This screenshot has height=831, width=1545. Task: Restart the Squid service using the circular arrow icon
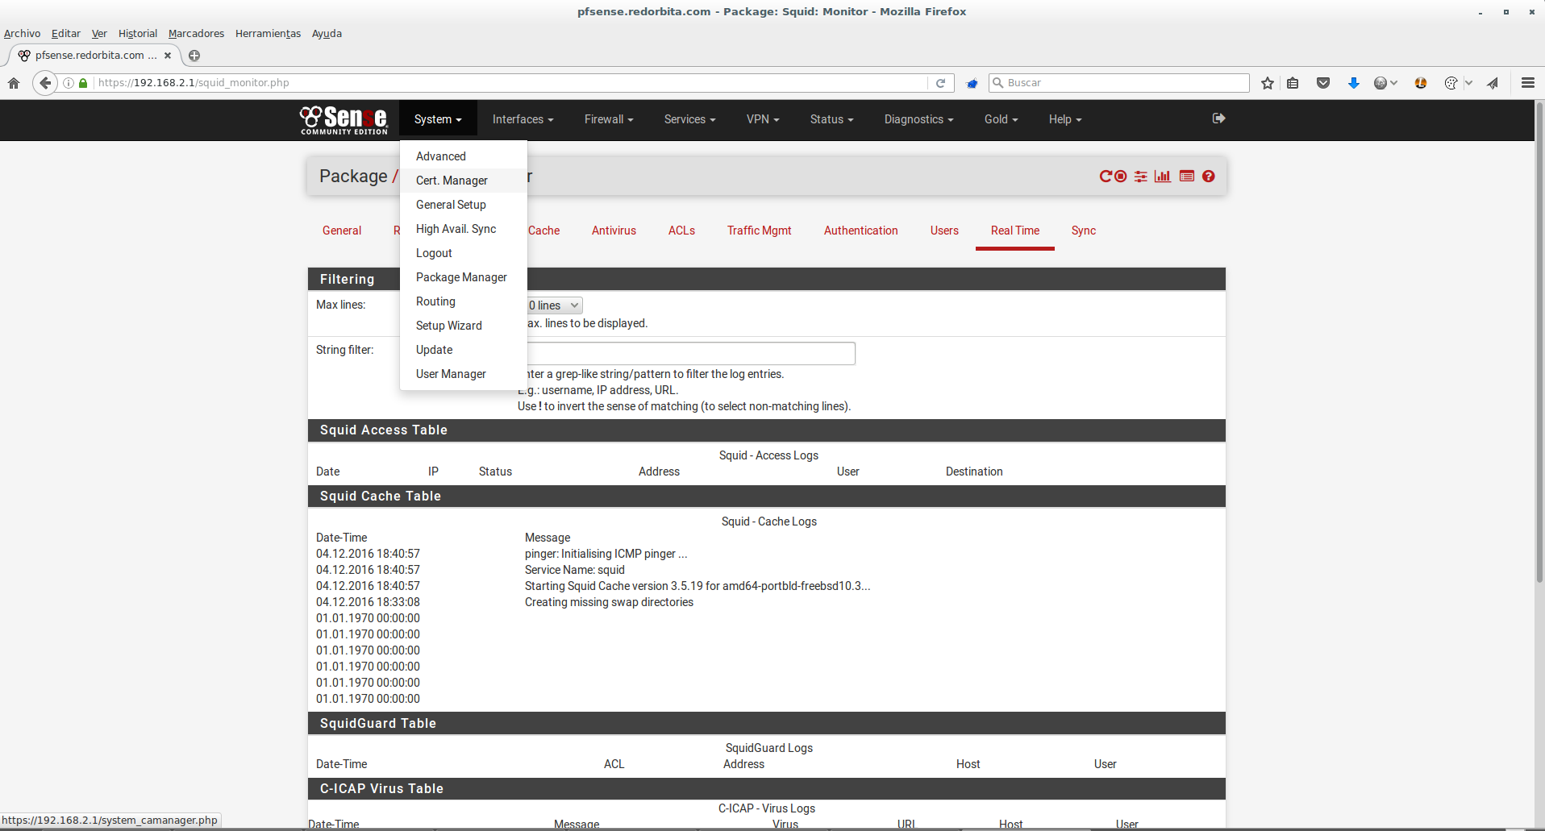[1106, 177]
